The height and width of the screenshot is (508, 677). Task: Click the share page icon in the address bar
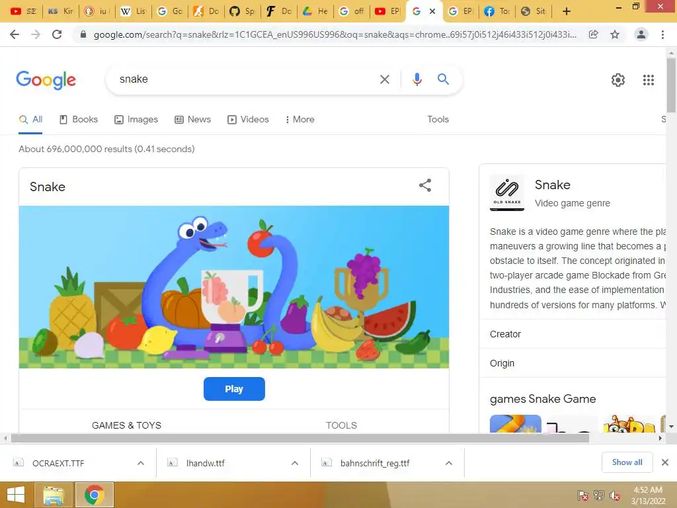point(594,34)
